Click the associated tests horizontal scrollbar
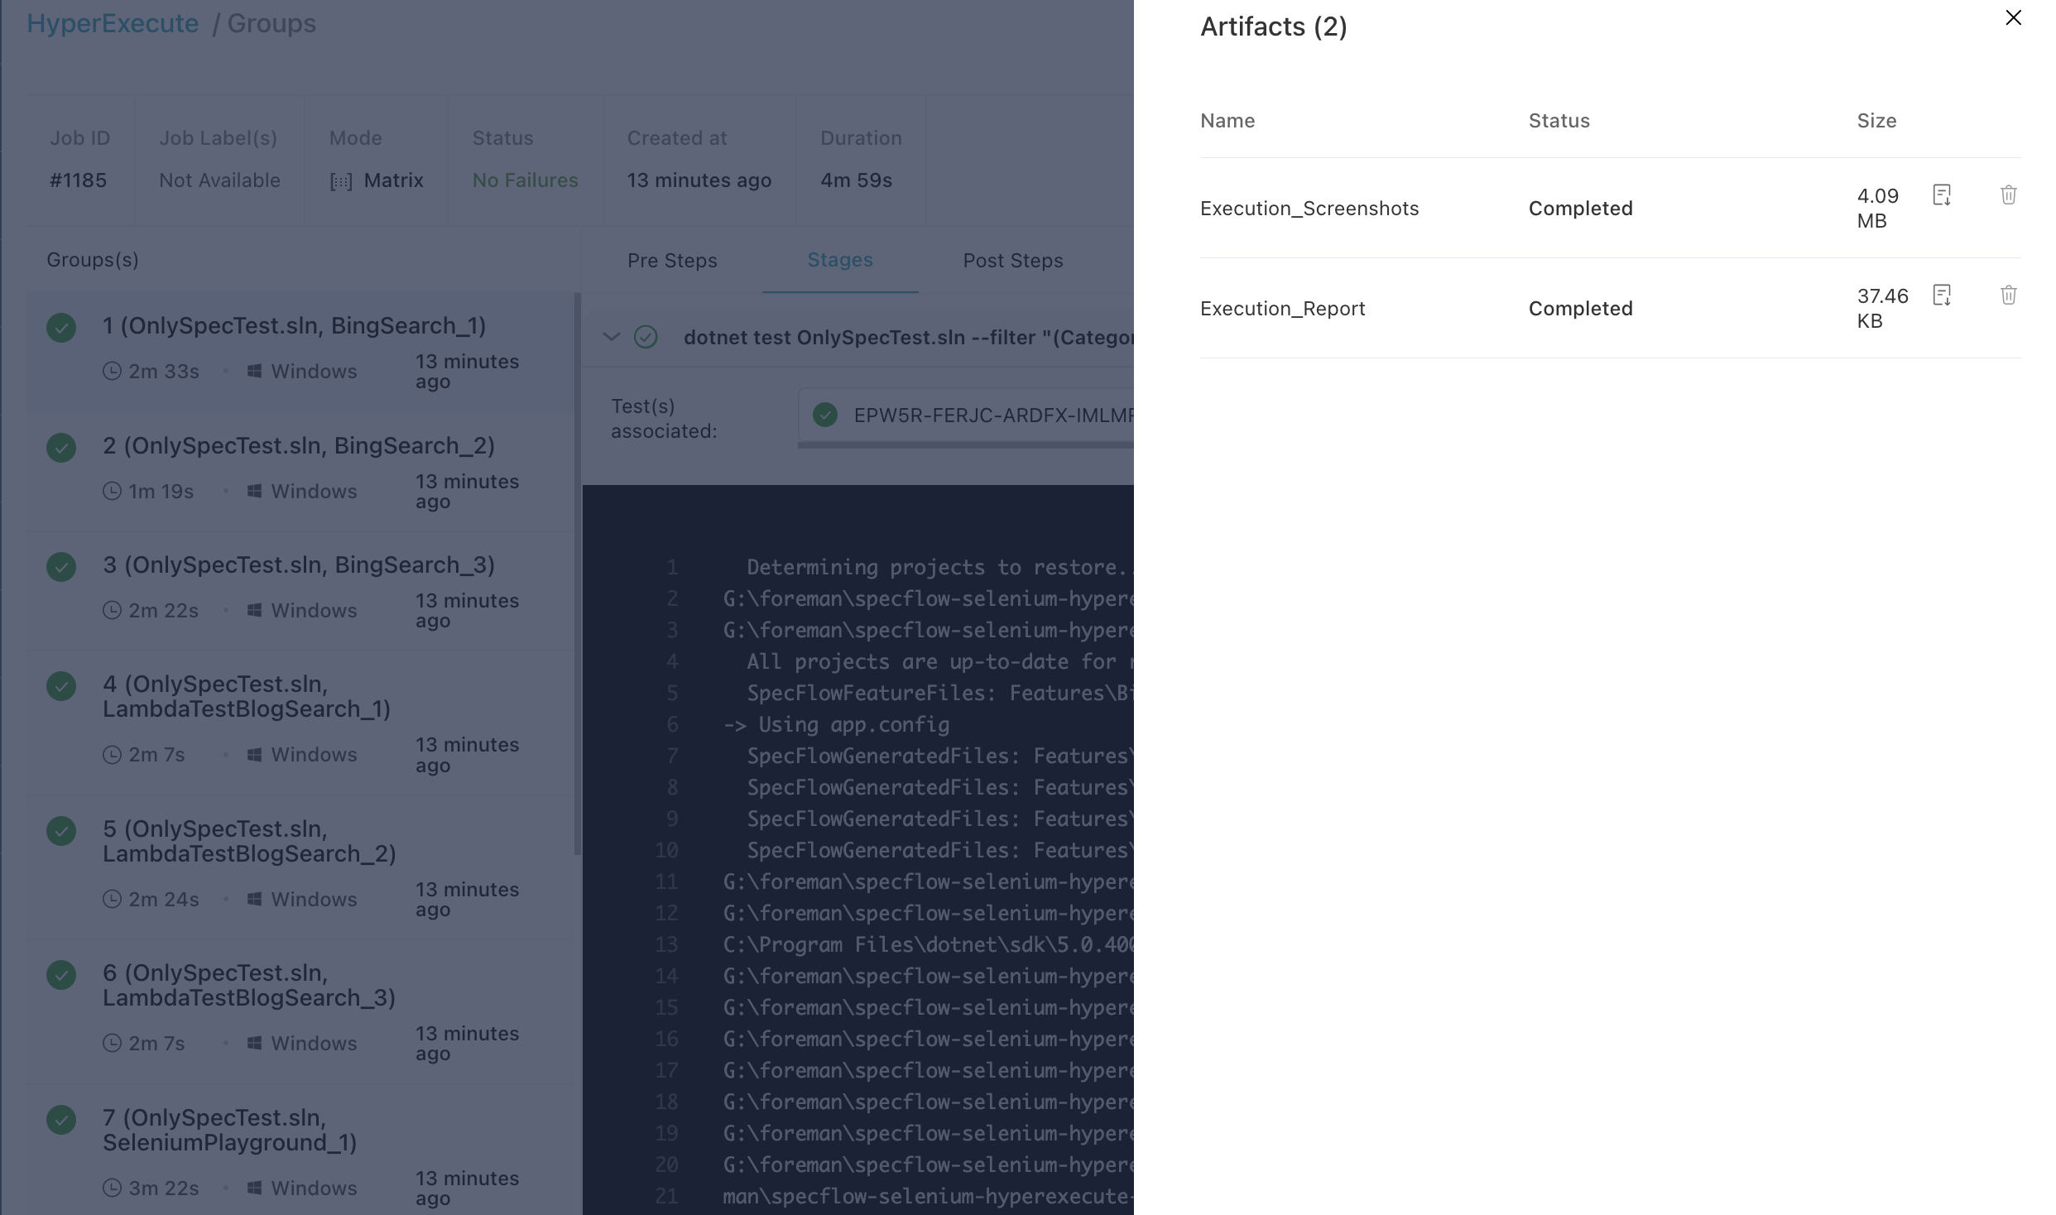 pos(966,445)
